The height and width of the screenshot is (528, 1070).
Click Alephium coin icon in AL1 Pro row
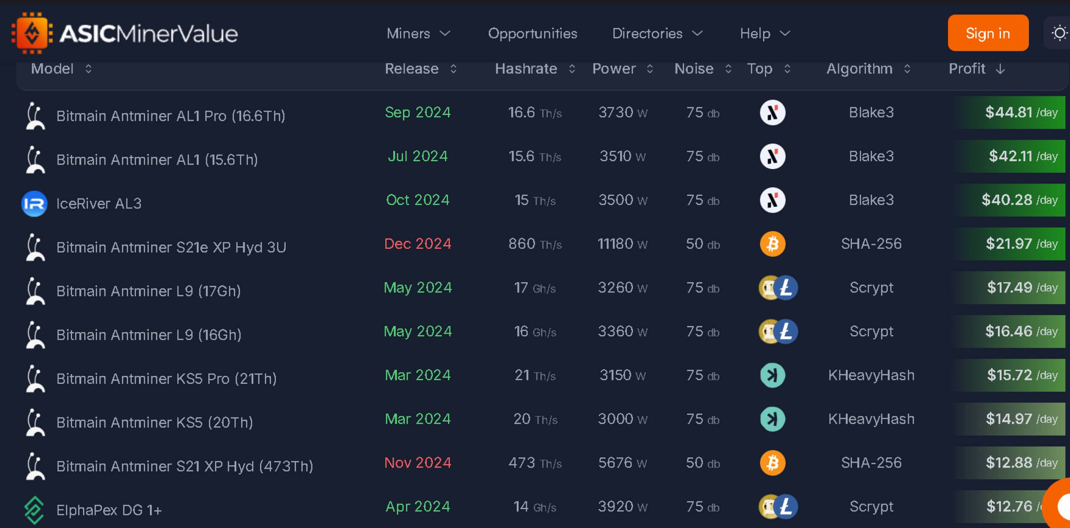pyautogui.click(x=772, y=112)
